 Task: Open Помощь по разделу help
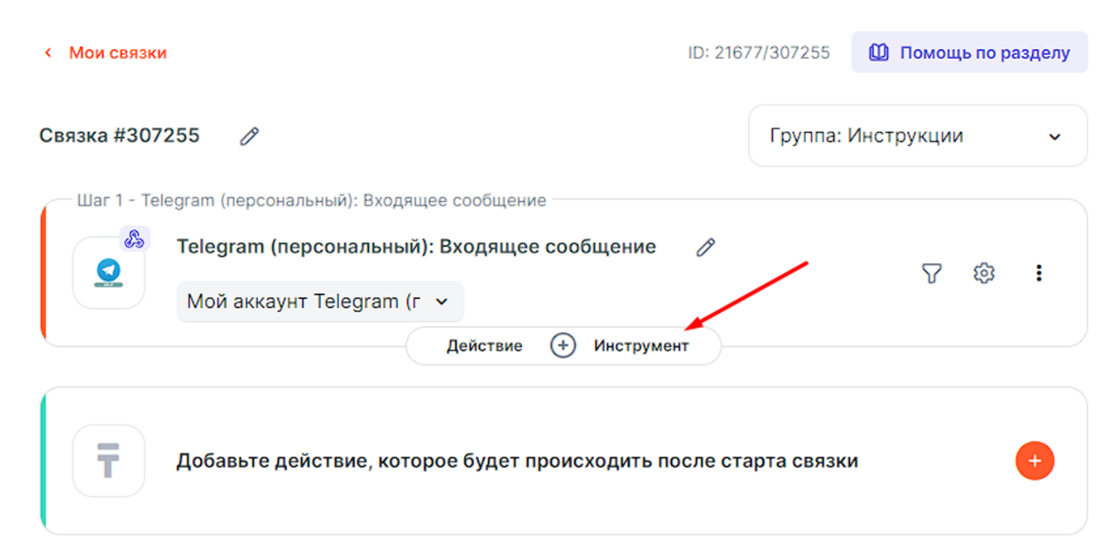click(969, 52)
